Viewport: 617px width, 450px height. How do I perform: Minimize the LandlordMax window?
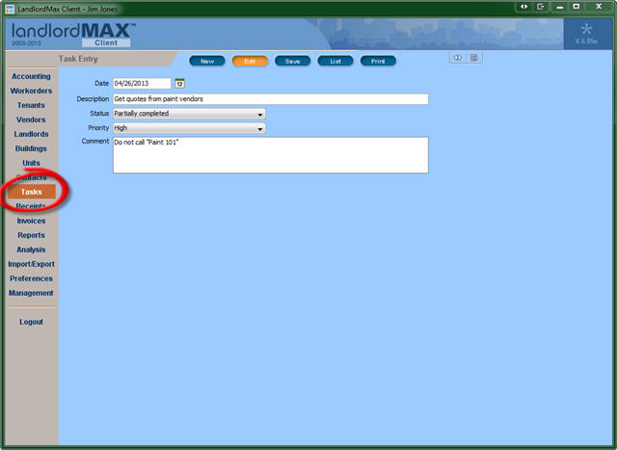click(559, 7)
